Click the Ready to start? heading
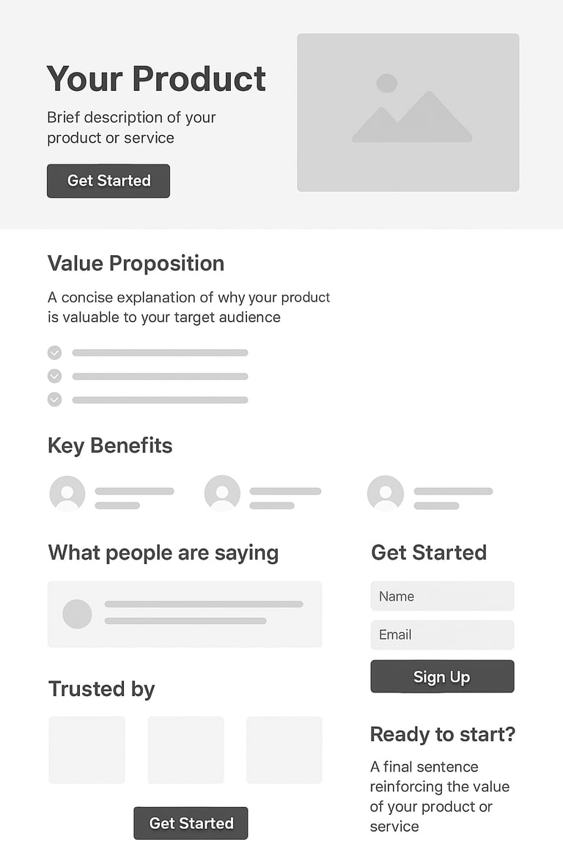The image size is (563, 856). pos(442,734)
